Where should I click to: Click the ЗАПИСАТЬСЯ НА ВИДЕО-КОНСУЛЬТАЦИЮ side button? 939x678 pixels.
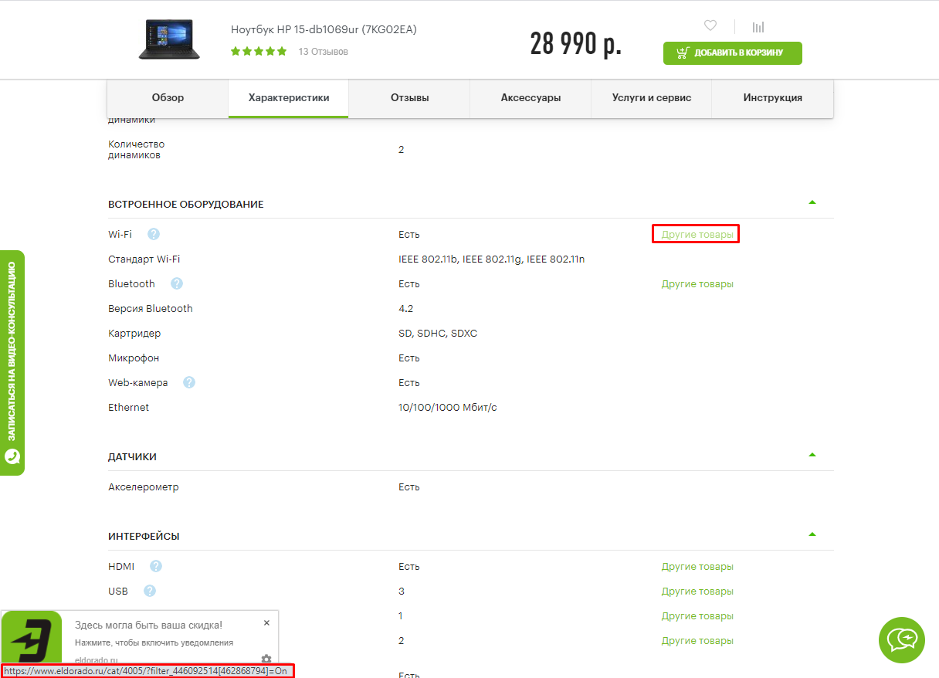pos(12,363)
